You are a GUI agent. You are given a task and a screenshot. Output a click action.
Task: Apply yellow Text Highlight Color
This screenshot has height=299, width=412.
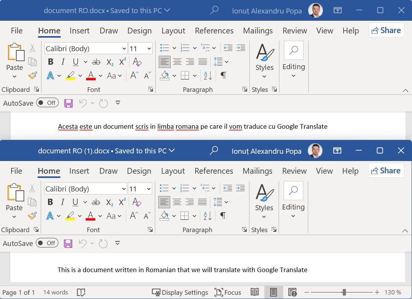(71, 76)
